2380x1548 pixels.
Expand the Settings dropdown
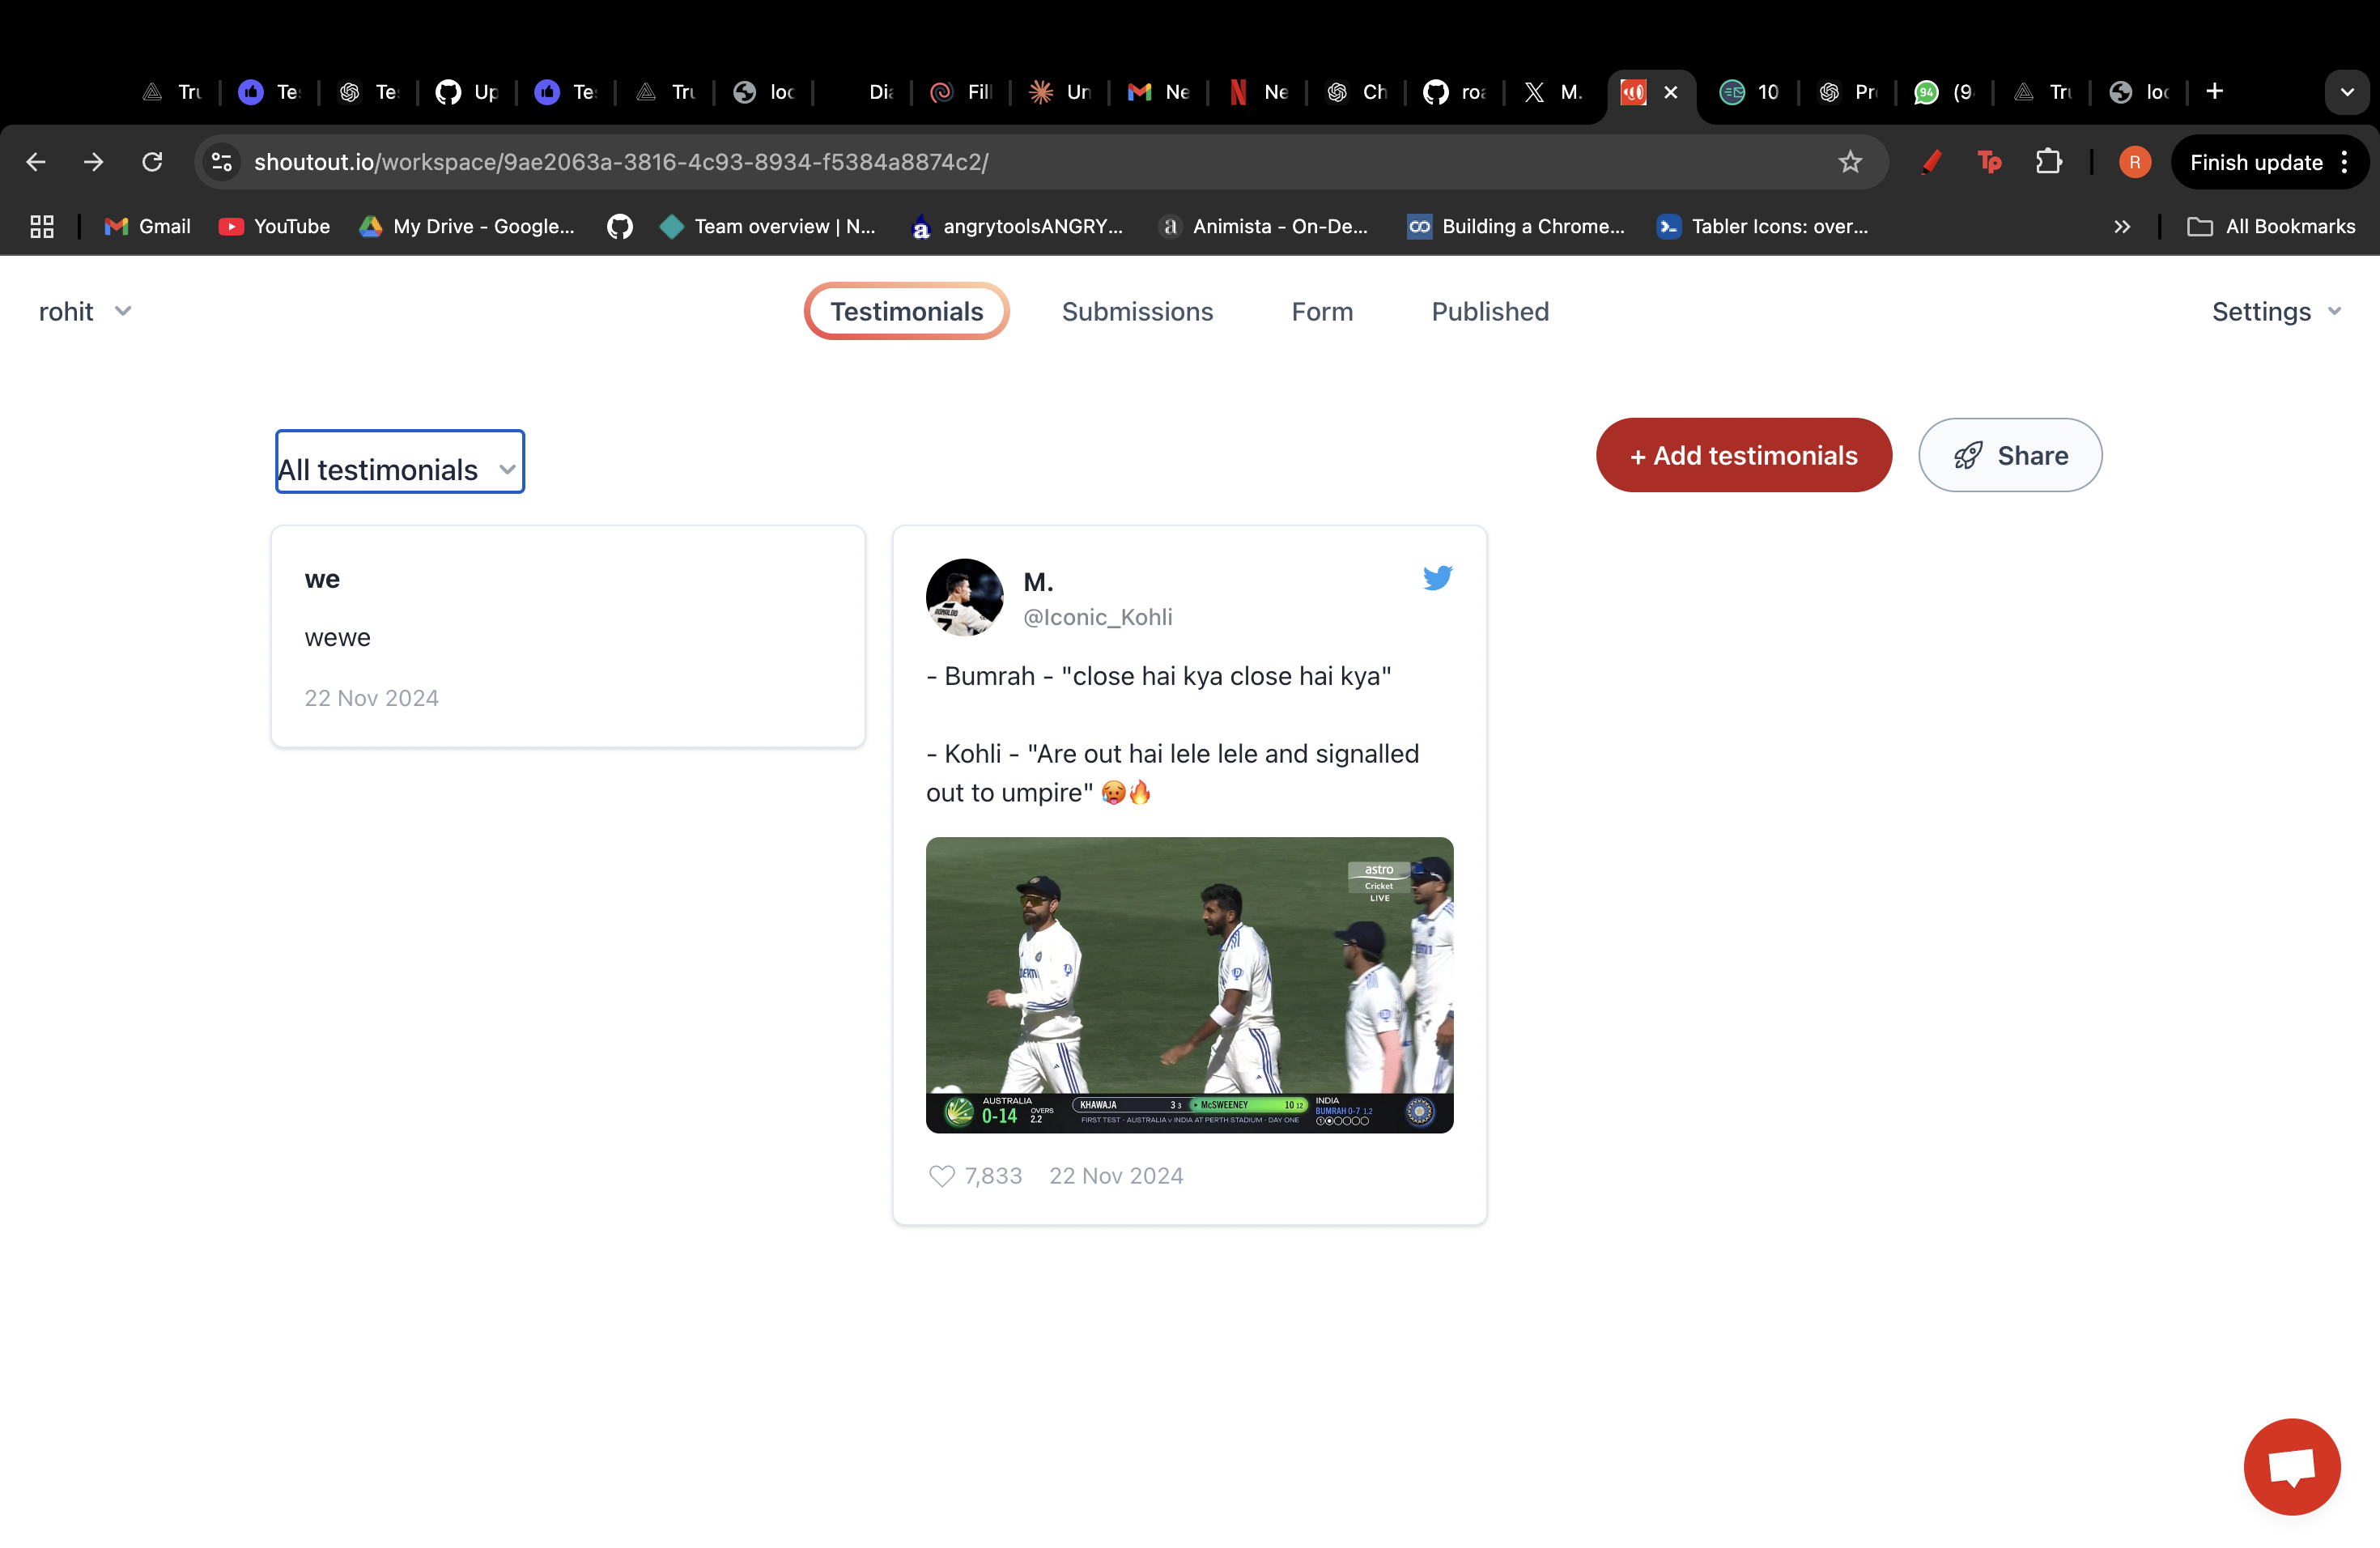pyautogui.click(x=2276, y=311)
